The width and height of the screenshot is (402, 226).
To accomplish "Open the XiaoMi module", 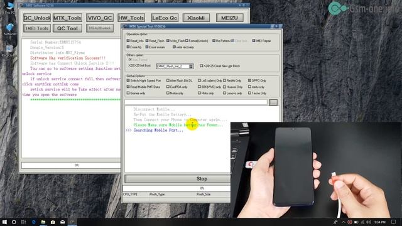I will [196, 18].
